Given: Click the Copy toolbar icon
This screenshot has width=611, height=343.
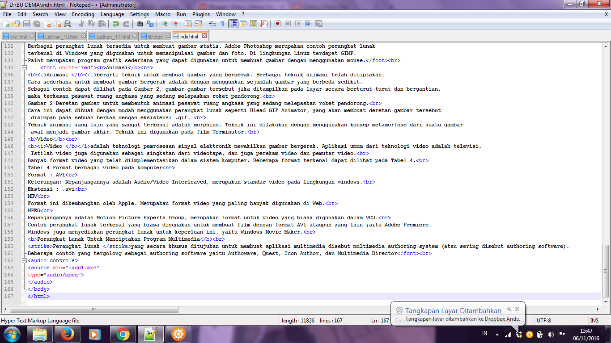Looking at the screenshot, I should click(92, 24).
